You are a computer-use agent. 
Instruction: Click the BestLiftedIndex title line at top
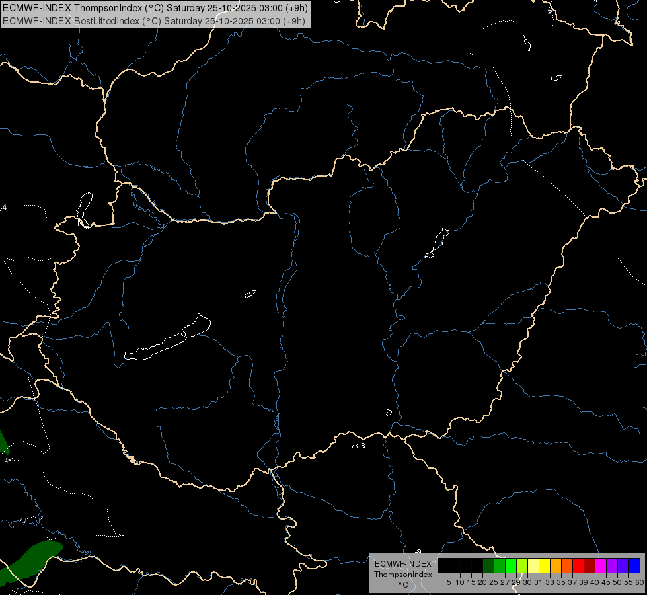coord(153,21)
